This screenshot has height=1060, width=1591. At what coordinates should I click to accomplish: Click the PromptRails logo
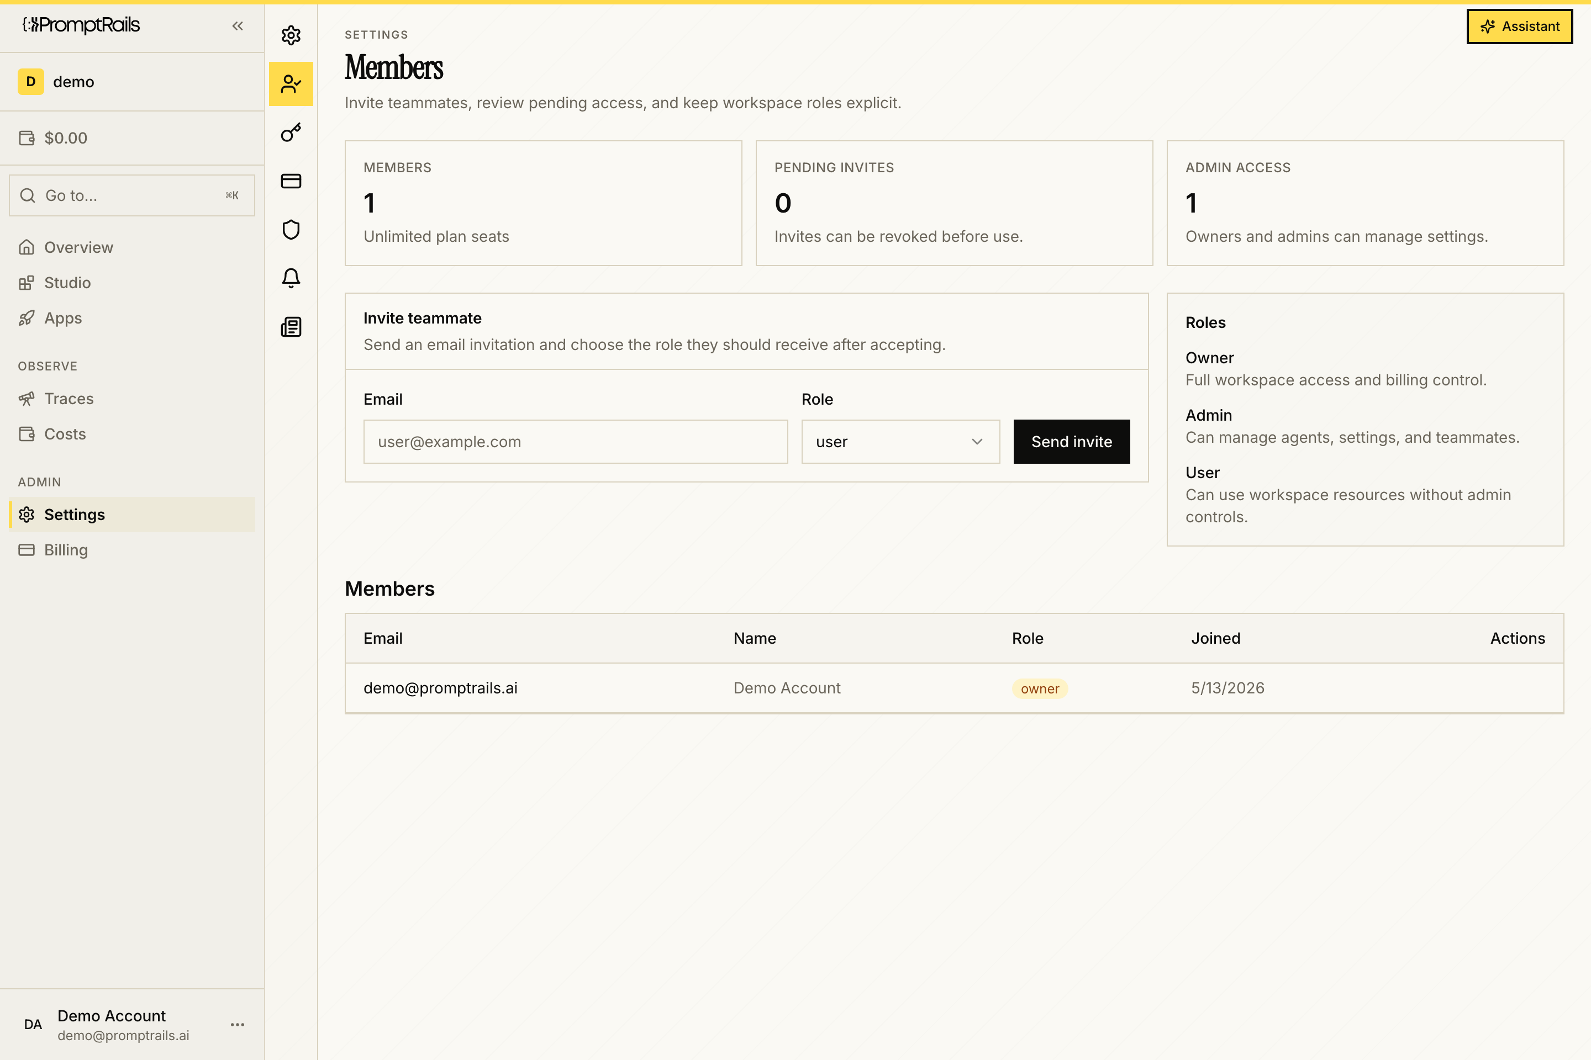tap(81, 25)
